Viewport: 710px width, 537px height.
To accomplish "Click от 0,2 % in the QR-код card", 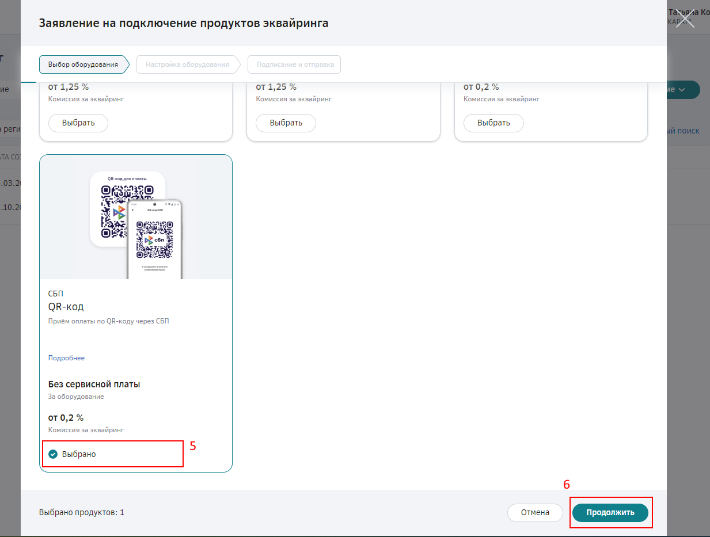I will coord(66,417).
